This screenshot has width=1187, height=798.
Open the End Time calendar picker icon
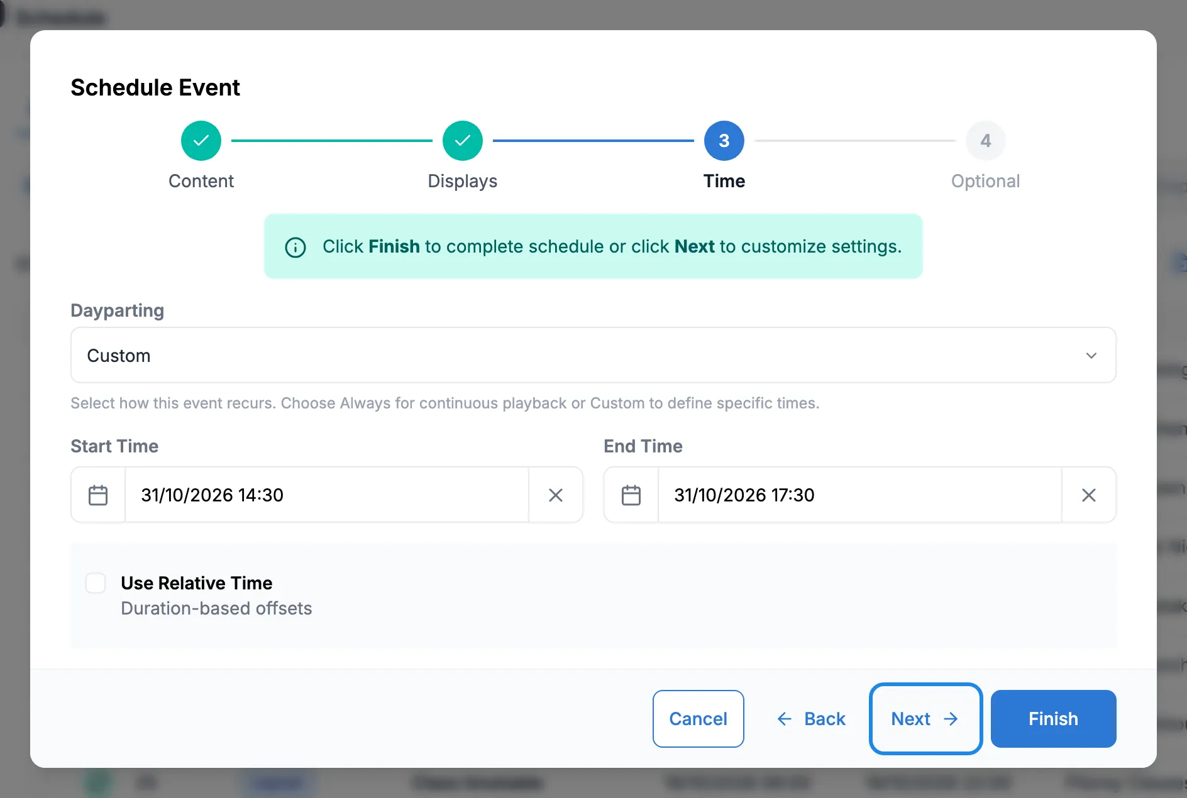click(631, 495)
